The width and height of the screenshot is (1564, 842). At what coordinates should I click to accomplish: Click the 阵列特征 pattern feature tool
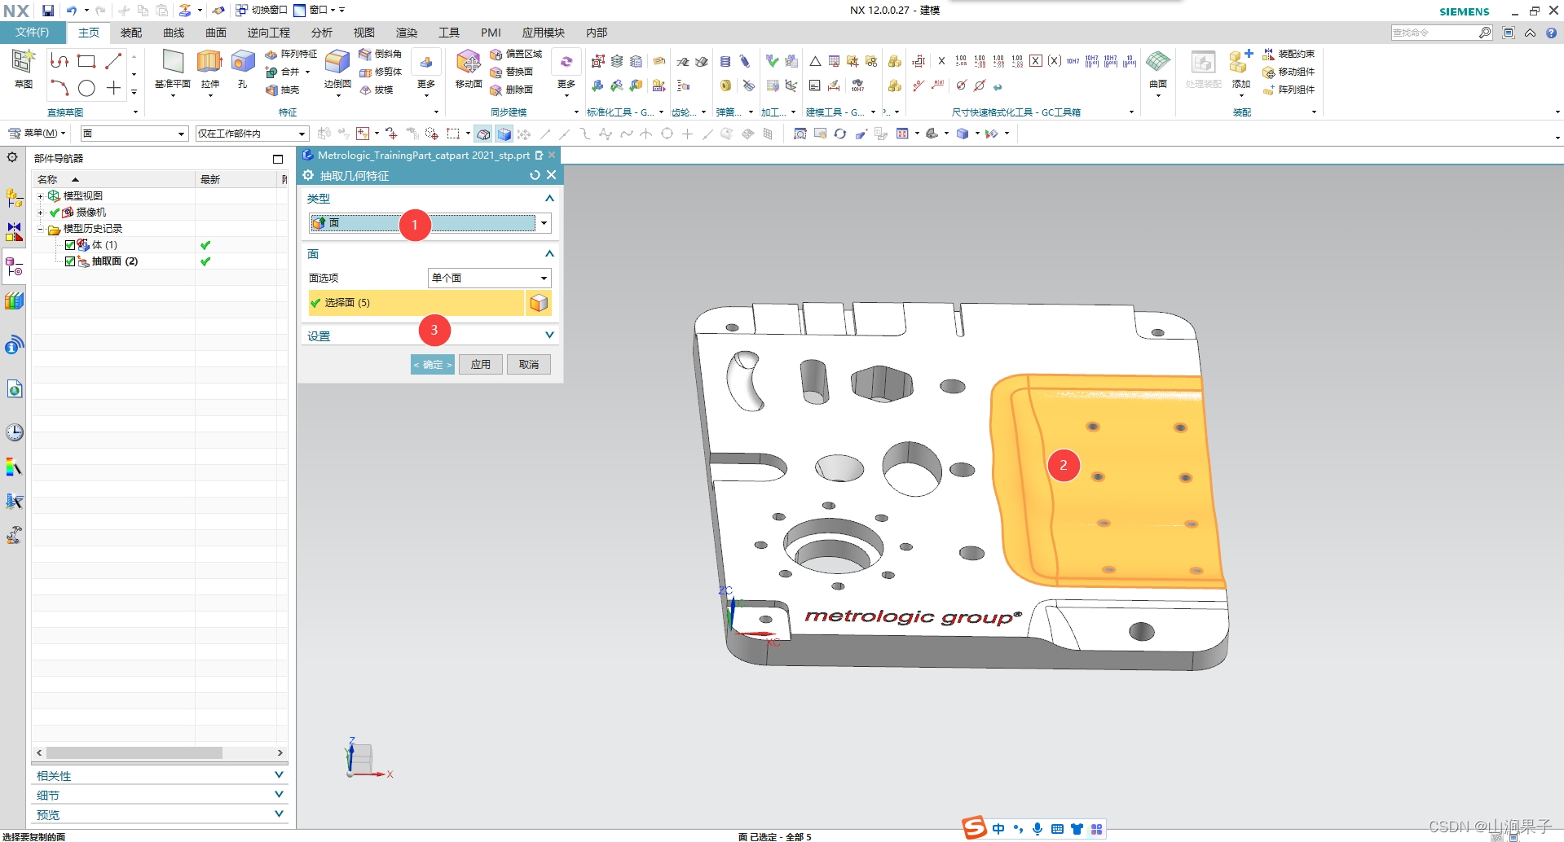coord(291,54)
